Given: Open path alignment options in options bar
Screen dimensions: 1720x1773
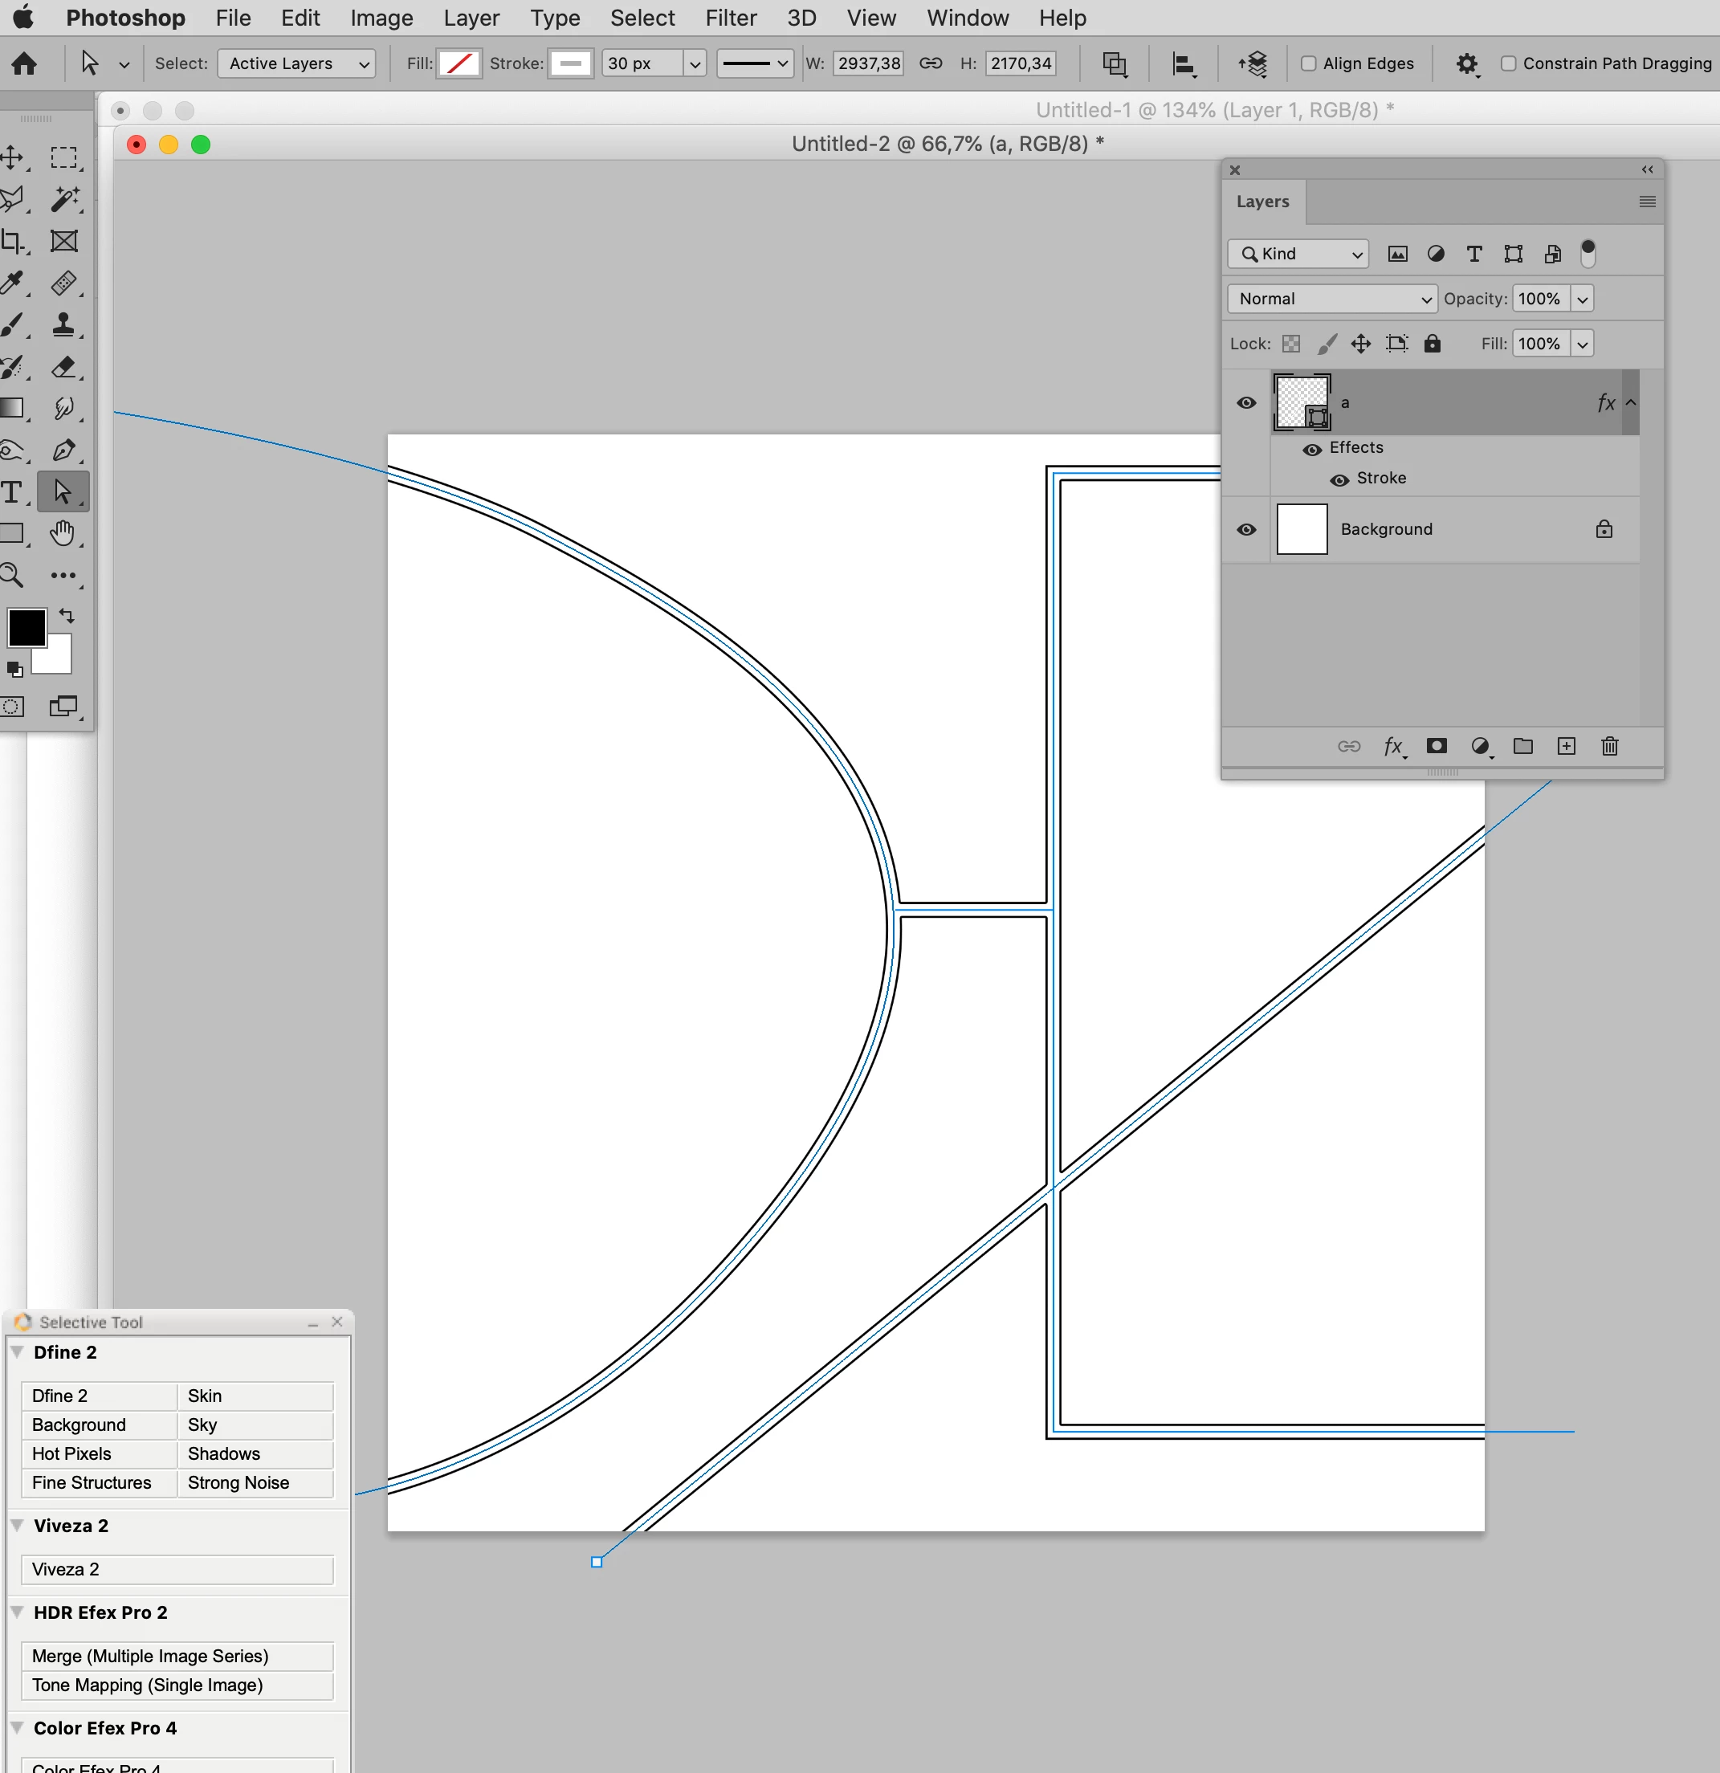Looking at the screenshot, I should pos(1184,63).
